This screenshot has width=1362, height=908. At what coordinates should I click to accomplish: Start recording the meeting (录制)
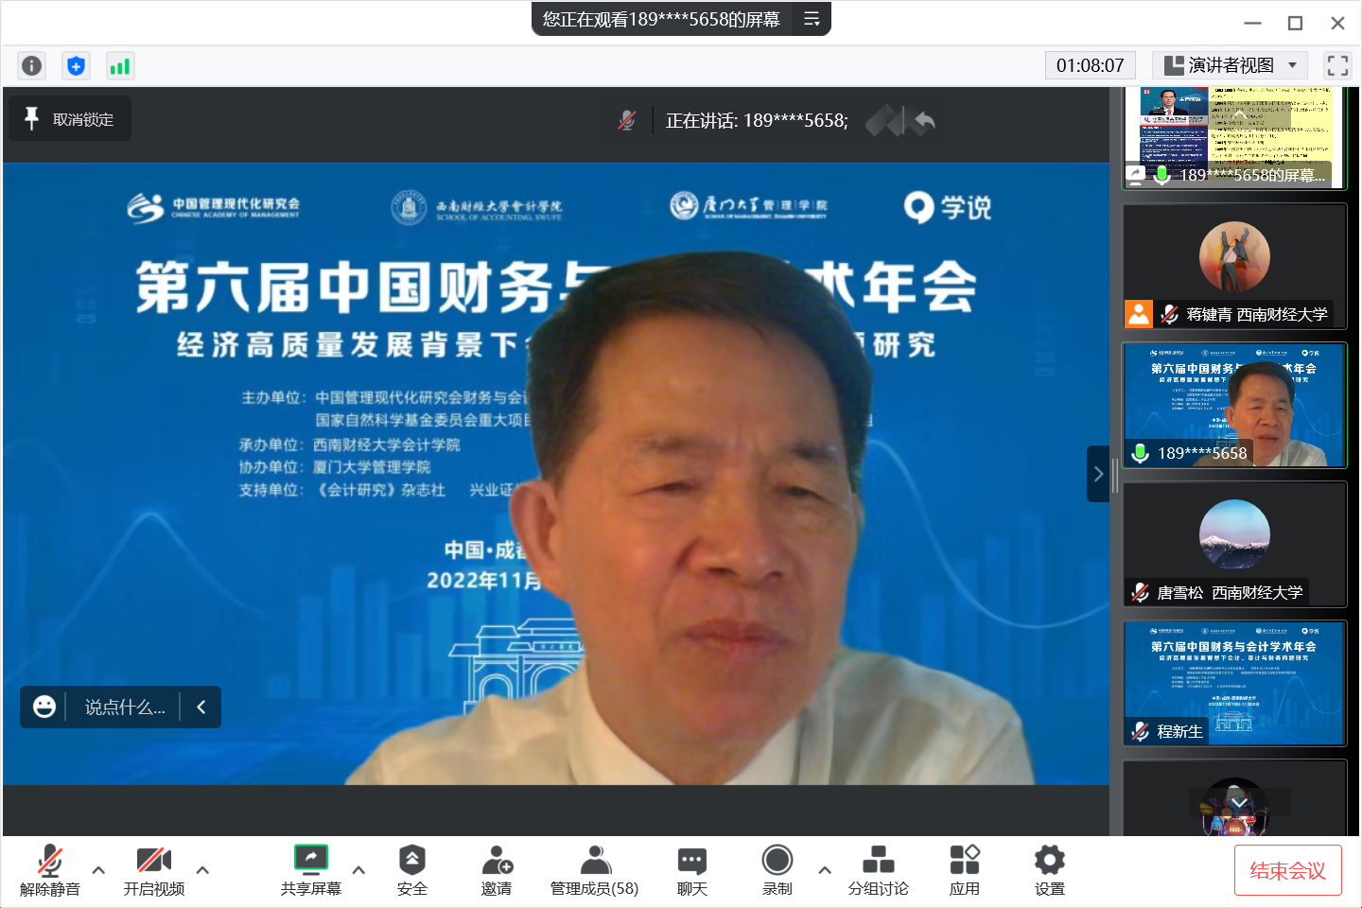pyautogui.click(x=777, y=870)
